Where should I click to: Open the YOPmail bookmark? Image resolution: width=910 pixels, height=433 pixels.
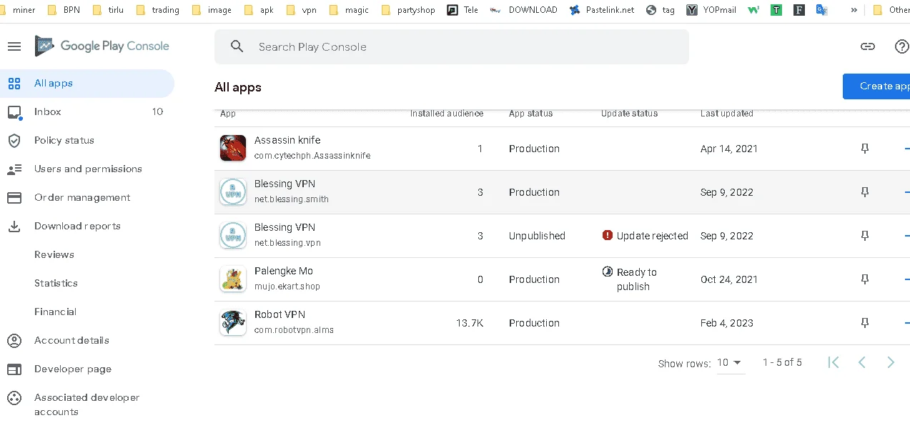[711, 10]
